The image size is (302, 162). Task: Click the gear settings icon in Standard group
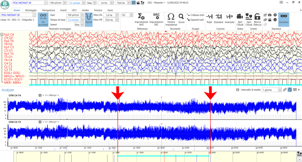point(275,15)
